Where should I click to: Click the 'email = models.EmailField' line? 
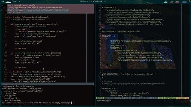(38, 77)
